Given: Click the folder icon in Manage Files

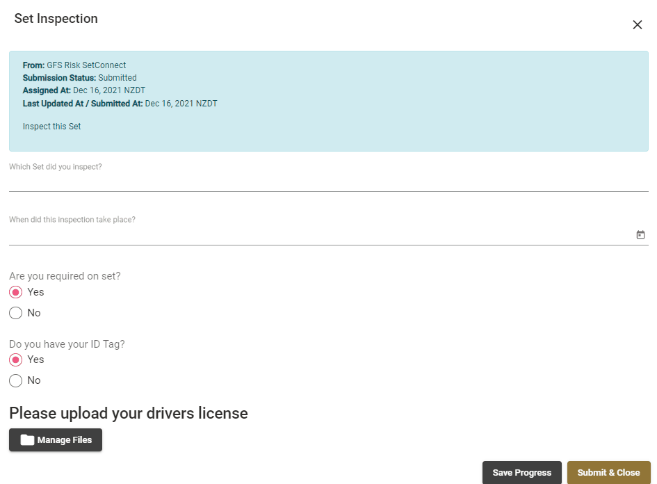Looking at the screenshot, I should pos(27,439).
